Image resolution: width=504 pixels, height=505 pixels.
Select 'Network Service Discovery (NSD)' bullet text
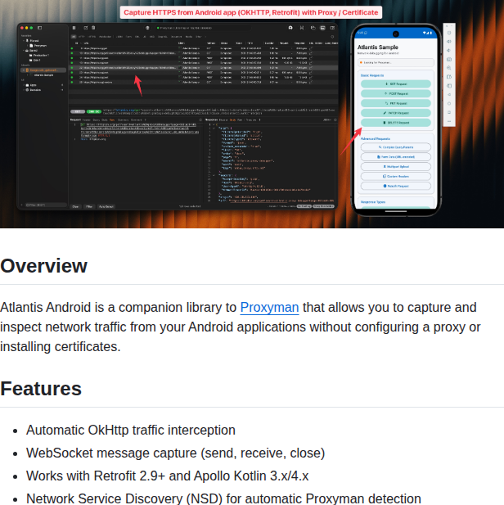pyautogui.click(x=223, y=498)
